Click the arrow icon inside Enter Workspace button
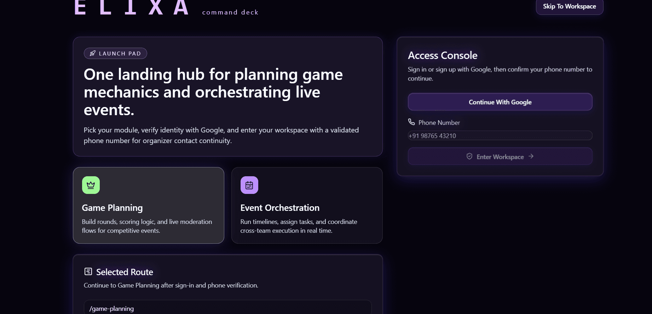The image size is (652, 314). pyautogui.click(x=531, y=156)
